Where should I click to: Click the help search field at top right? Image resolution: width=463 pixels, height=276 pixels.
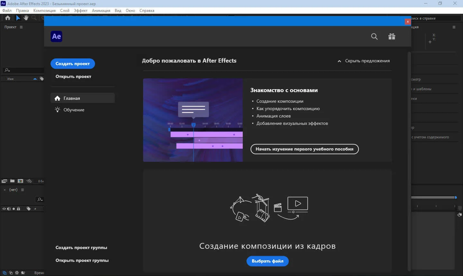(435, 18)
